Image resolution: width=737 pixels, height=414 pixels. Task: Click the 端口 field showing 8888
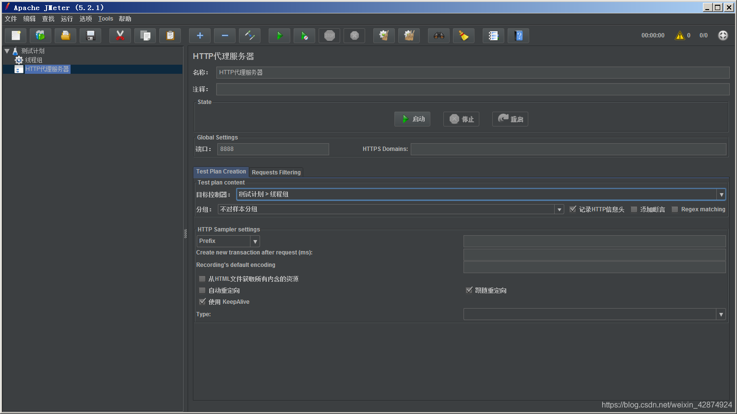point(273,149)
